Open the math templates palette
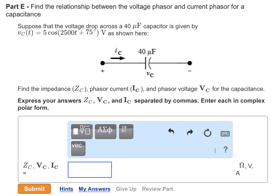Screen dimensions: 275x196 pyautogui.click(x=81, y=131)
